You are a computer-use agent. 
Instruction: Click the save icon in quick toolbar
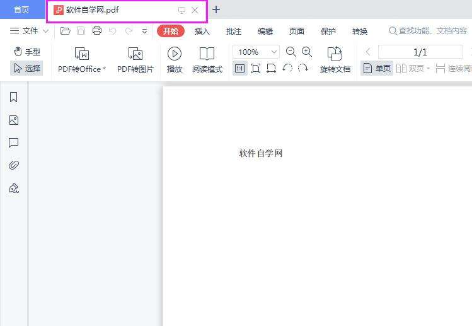[x=81, y=31]
